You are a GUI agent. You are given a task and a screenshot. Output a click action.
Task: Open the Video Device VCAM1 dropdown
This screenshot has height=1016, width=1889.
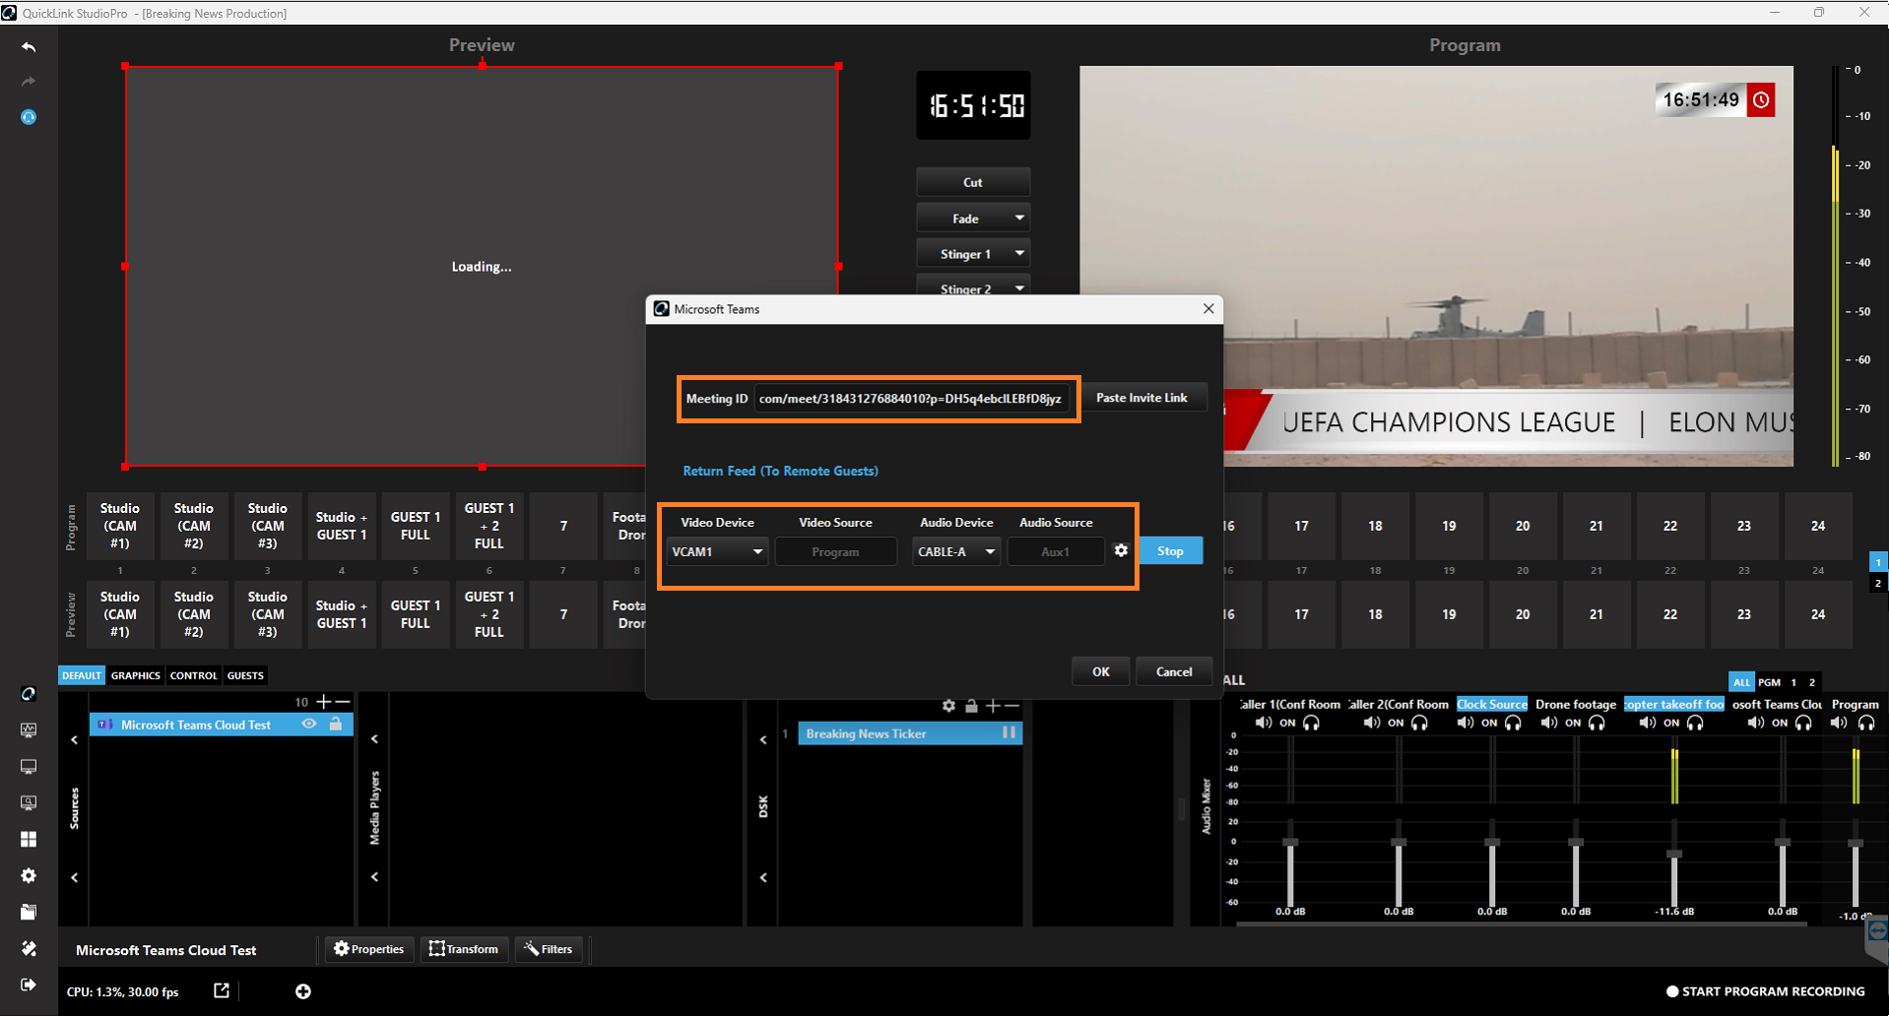coord(717,551)
